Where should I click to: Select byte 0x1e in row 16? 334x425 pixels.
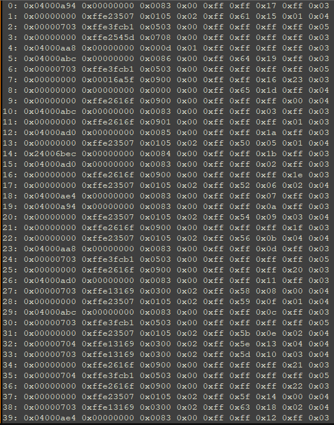292,175
